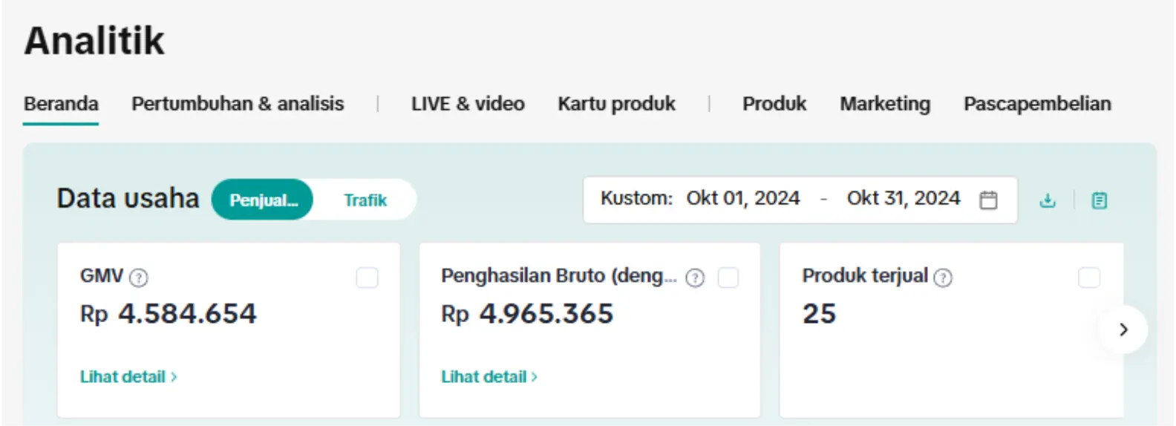Open the Pertumbuhan & analisis tab
This screenshot has height=426, width=1176.
[x=238, y=104]
